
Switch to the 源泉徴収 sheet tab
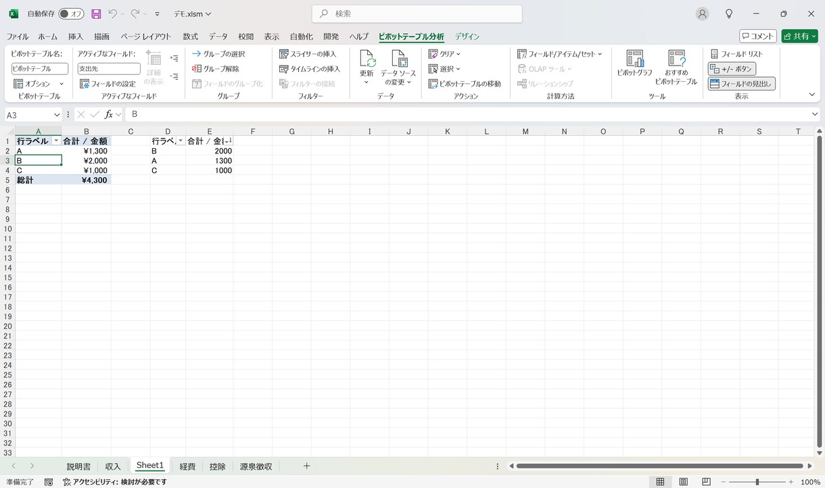click(256, 466)
